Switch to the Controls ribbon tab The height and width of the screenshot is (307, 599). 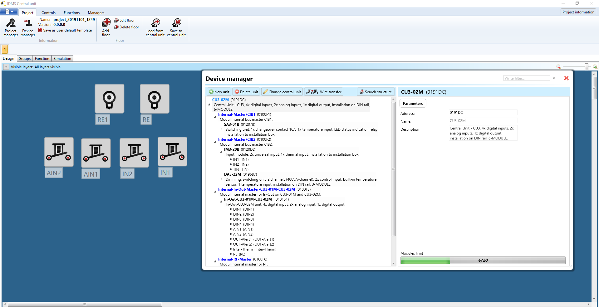click(x=48, y=13)
